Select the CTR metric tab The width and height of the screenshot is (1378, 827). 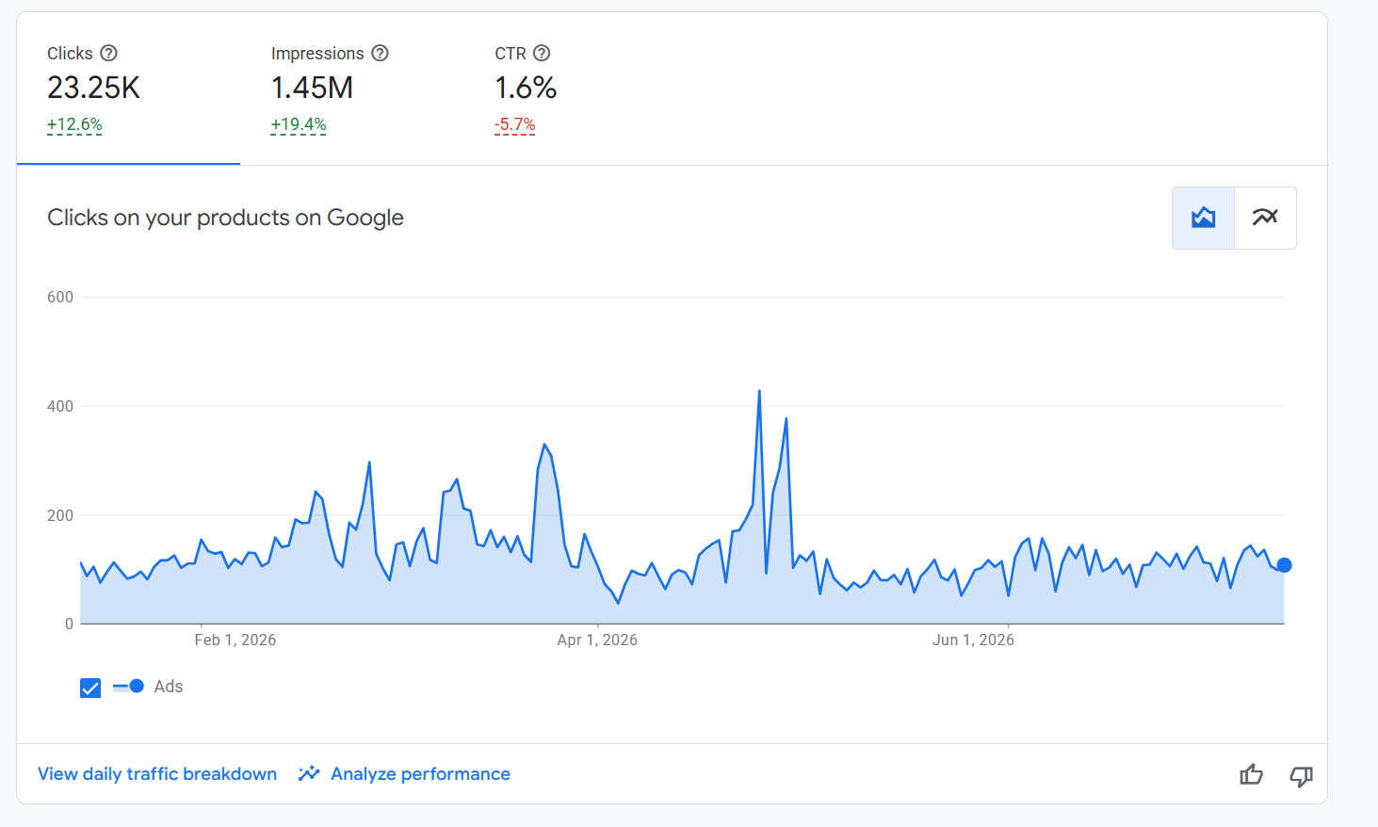pyautogui.click(x=576, y=89)
